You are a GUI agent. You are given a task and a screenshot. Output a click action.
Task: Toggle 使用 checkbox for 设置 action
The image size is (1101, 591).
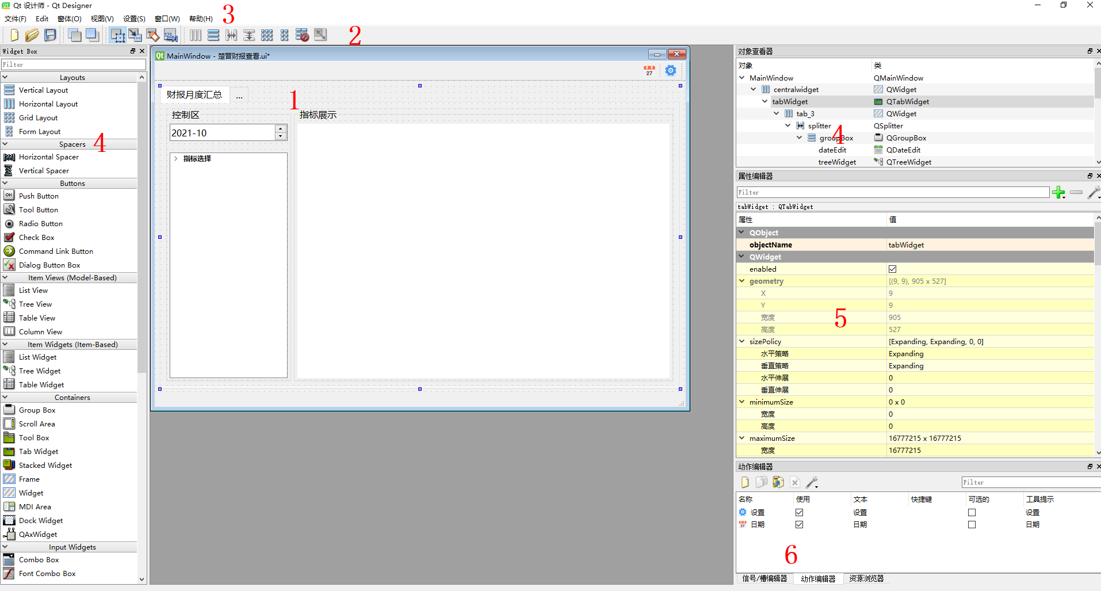click(799, 512)
